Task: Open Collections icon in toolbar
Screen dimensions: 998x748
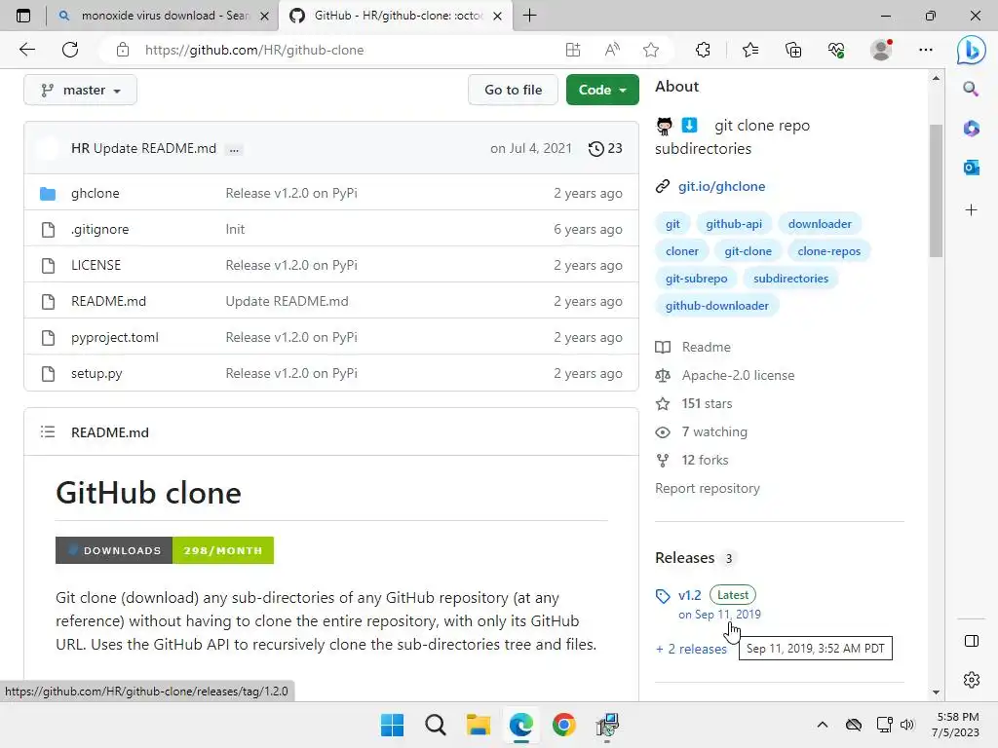Action: pos(793,50)
